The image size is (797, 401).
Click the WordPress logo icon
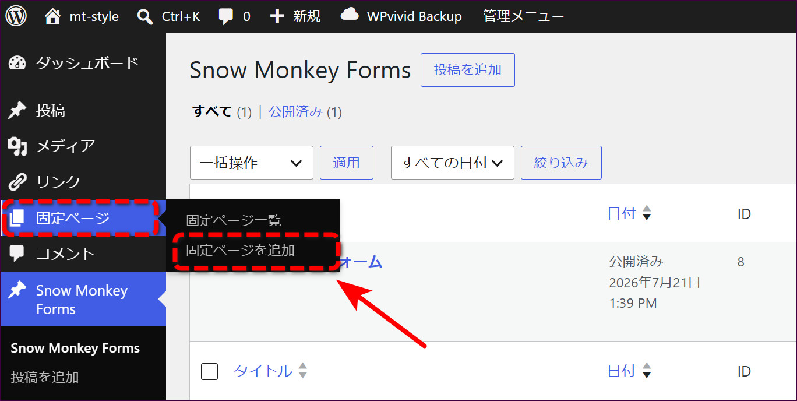pos(16,16)
